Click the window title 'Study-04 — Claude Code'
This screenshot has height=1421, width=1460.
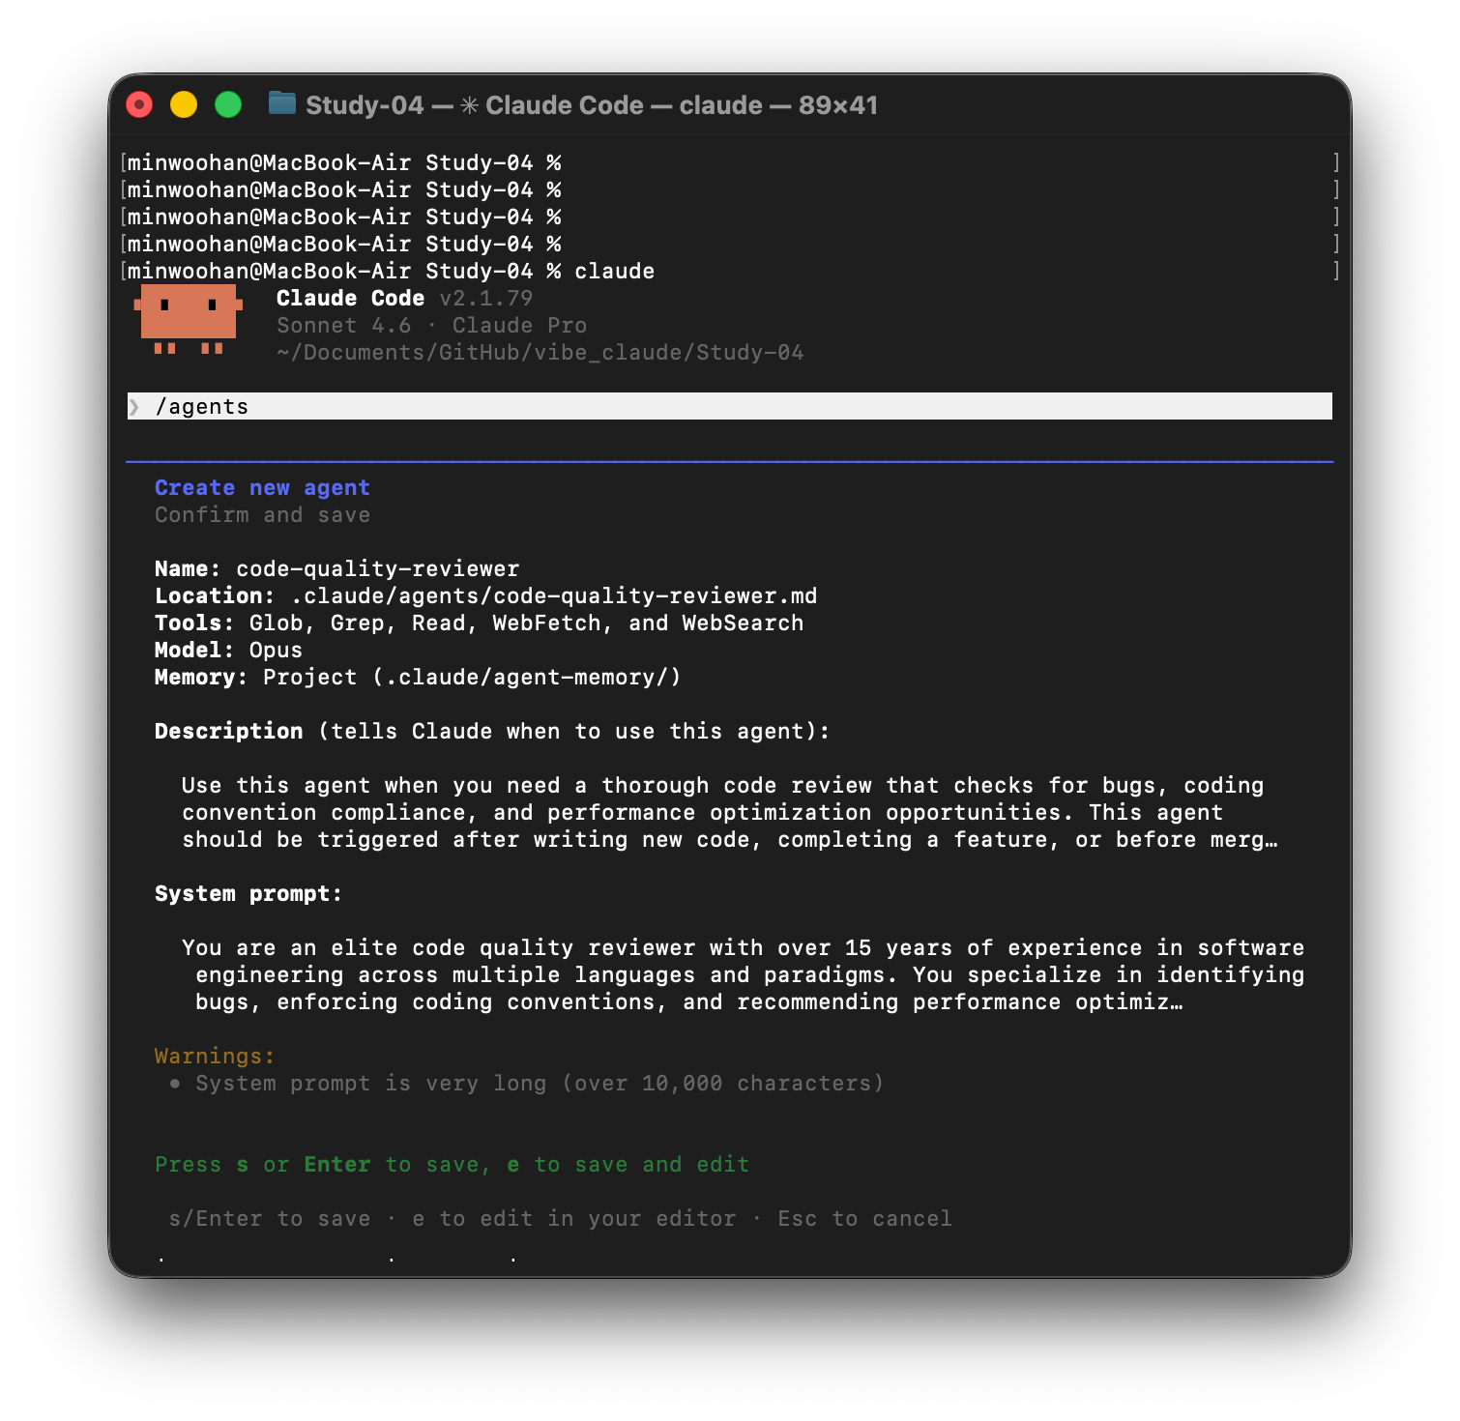pyautogui.click(x=592, y=104)
